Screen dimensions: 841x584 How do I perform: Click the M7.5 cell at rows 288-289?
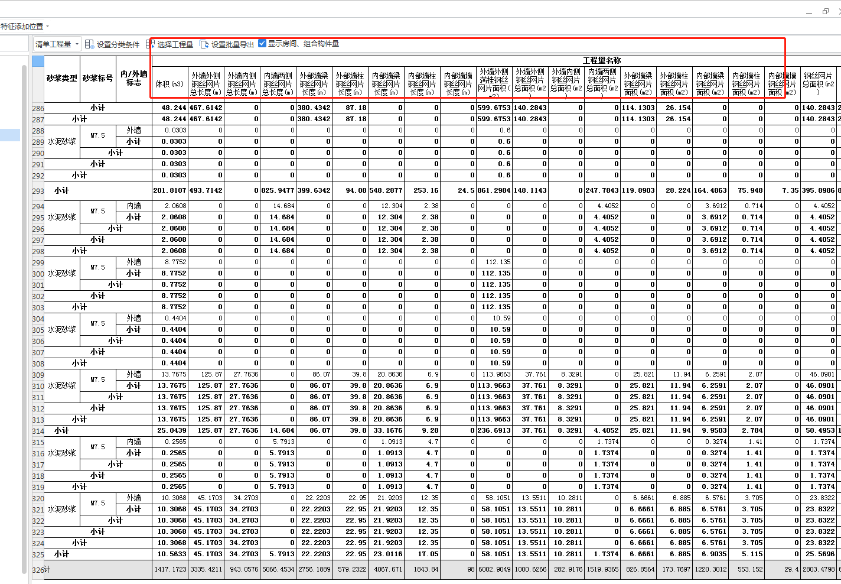97,136
